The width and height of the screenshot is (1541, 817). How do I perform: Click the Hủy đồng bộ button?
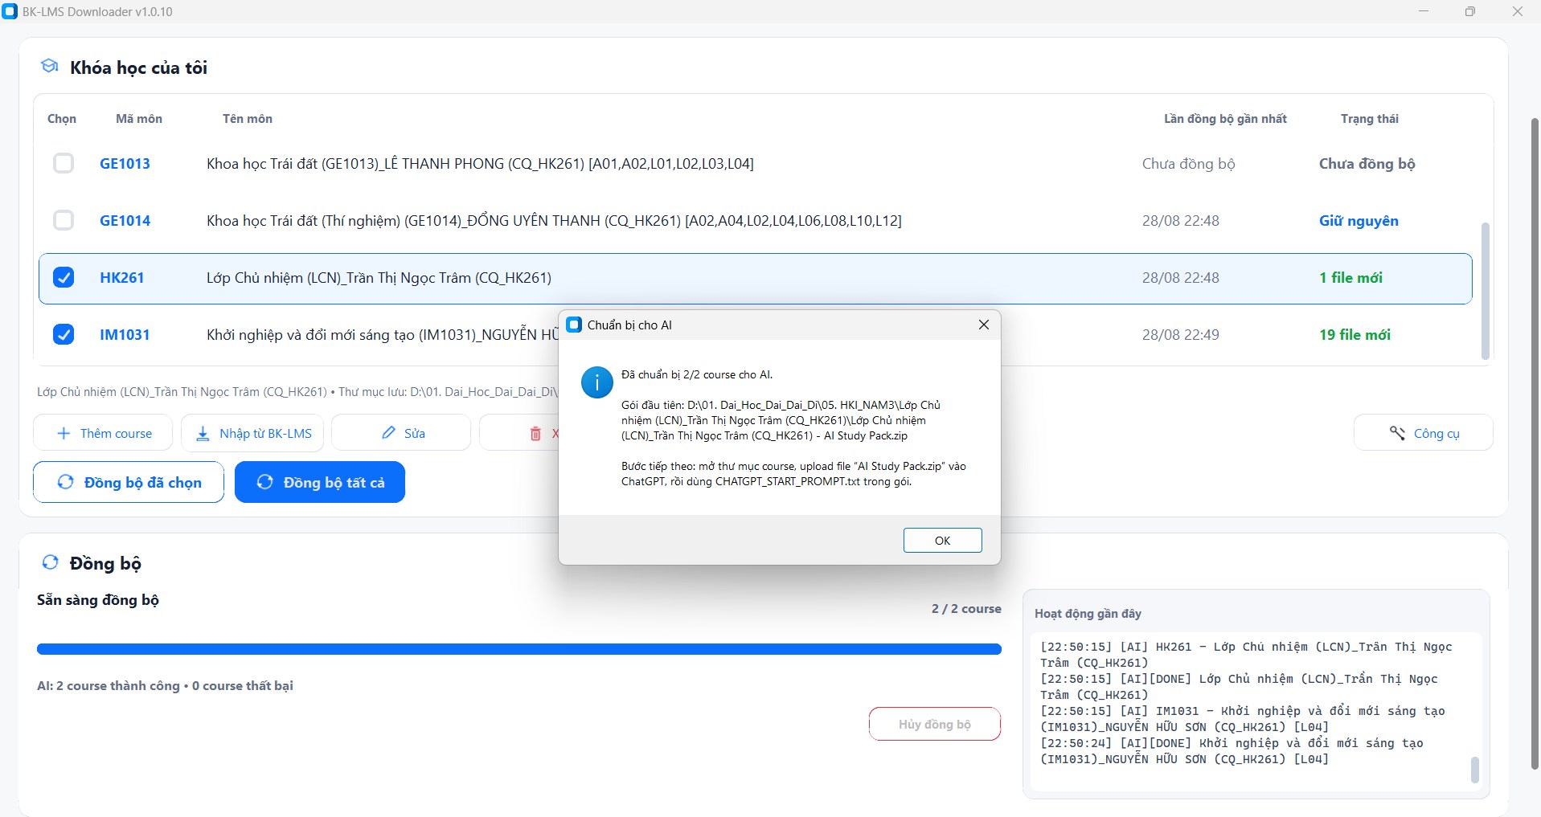point(935,724)
